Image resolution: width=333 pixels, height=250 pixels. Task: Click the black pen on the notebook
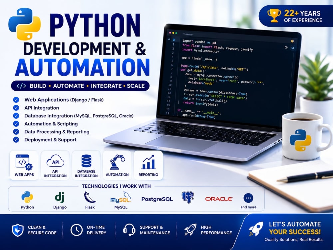tap(305, 176)
